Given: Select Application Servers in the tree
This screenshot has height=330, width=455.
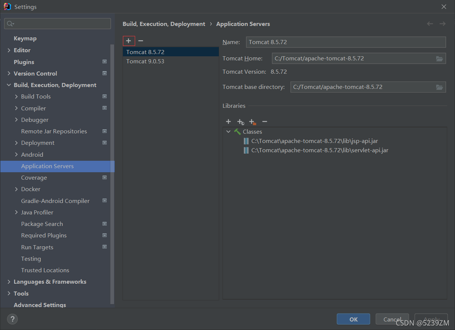Looking at the screenshot, I should pos(57,166).
